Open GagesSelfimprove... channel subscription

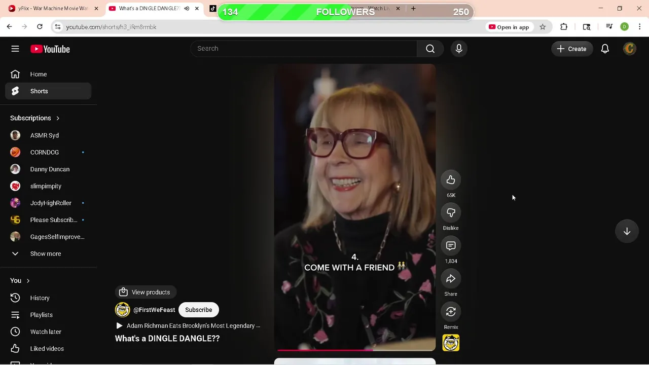pyautogui.click(x=48, y=237)
